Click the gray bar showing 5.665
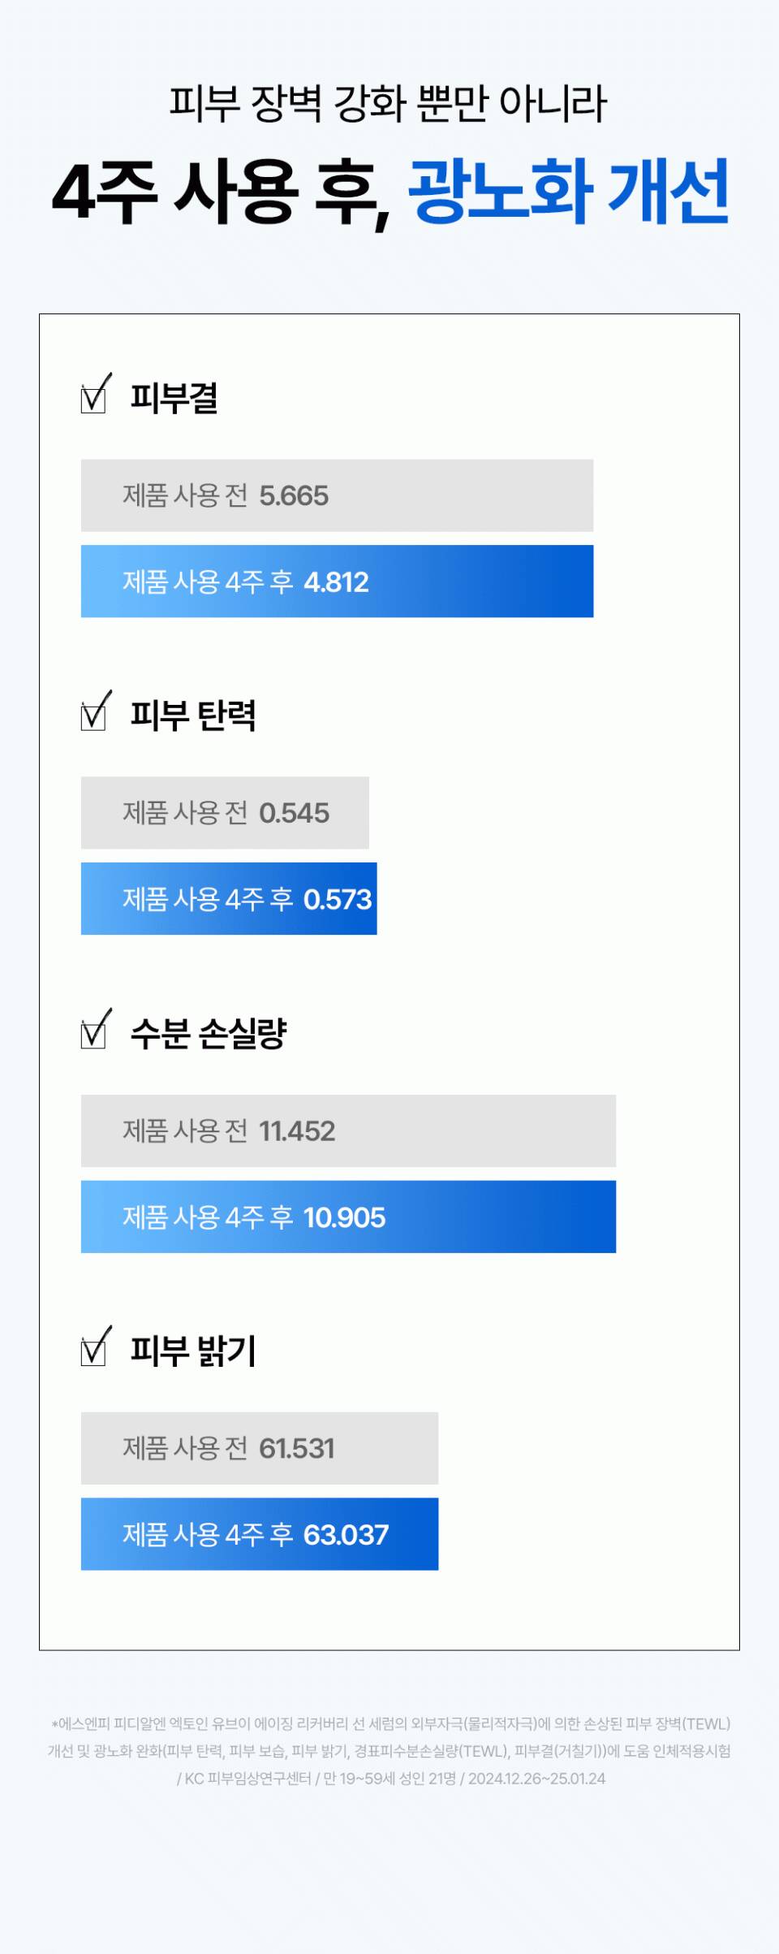 click(x=337, y=495)
